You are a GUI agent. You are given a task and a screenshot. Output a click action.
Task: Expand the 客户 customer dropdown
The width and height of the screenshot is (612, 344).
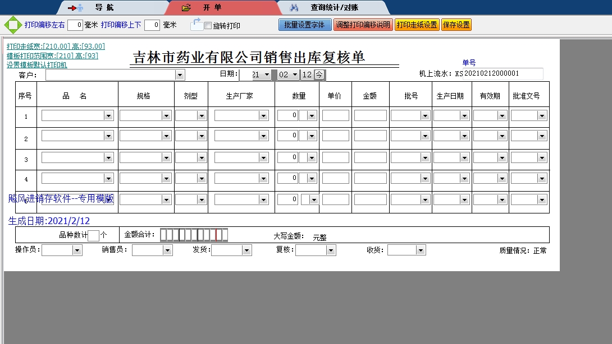click(x=180, y=75)
